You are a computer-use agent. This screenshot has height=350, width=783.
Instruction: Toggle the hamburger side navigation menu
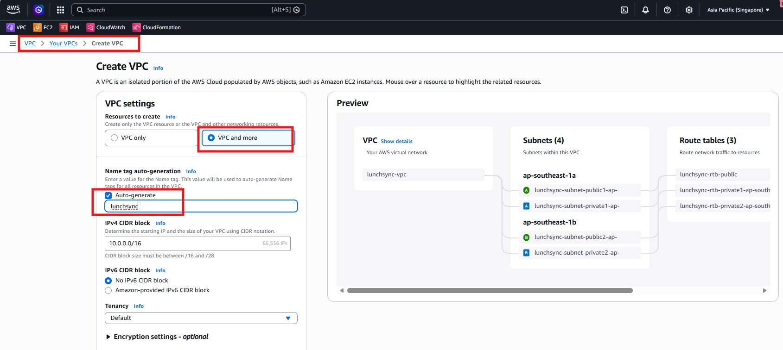pos(13,44)
